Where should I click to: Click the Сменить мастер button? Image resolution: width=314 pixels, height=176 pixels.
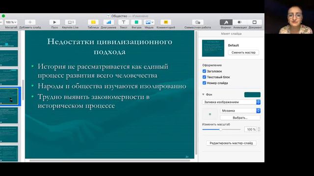pyautogui.click(x=243, y=52)
